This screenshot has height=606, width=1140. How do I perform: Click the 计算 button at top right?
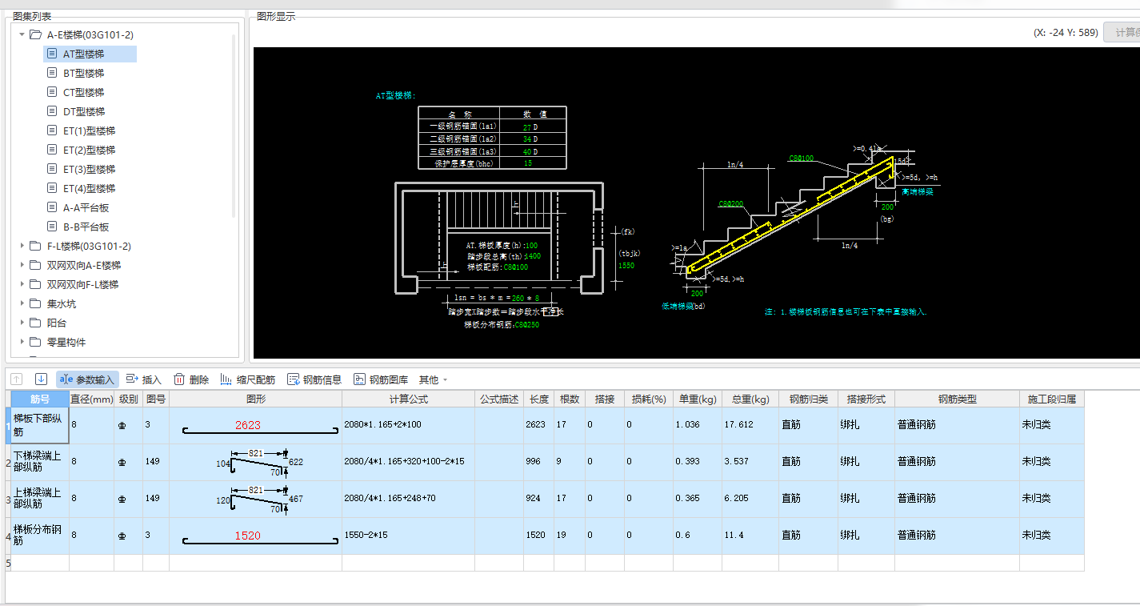(1122, 32)
